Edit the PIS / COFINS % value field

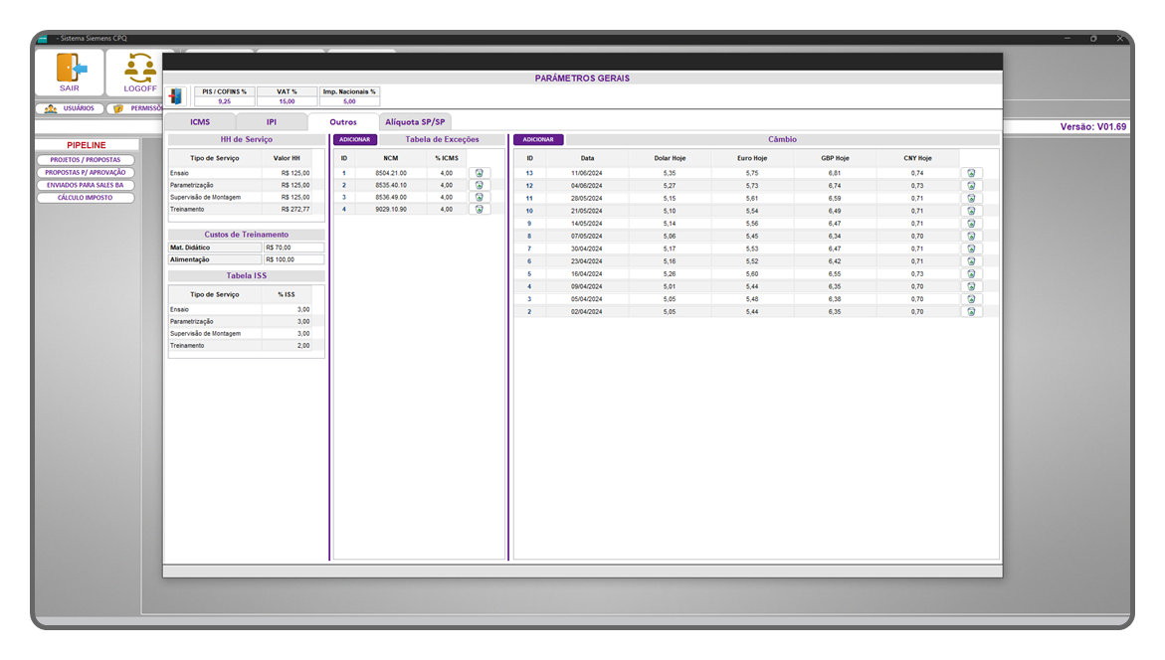click(x=225, y=101)
